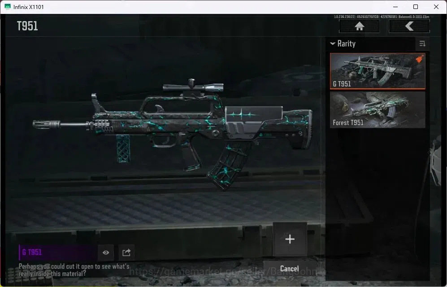
Task: Go to the home screen icon
Action: (x=359, y=26)
